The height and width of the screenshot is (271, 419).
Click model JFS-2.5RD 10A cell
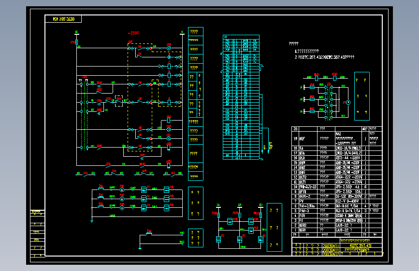coord(348,191)
